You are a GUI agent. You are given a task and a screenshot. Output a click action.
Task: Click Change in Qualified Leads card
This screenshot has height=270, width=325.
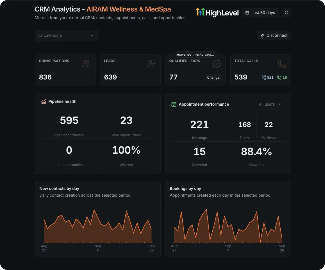[x=213, y=77]
